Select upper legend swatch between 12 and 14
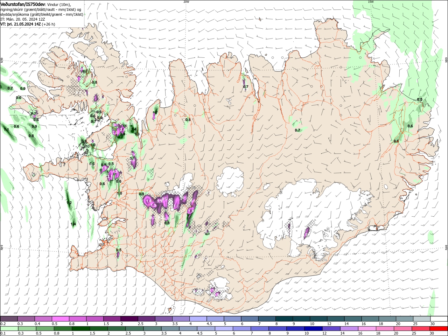The height and width of the screenshot is (336, 448). click(x=335, y=319)
